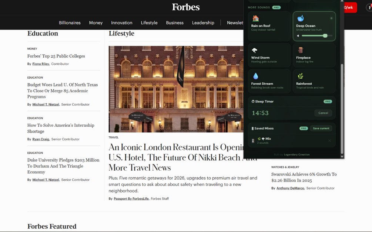Open America's Internship Shortage article
The height and width of the screenshot is (232, 372).
(x=61, y=128)
